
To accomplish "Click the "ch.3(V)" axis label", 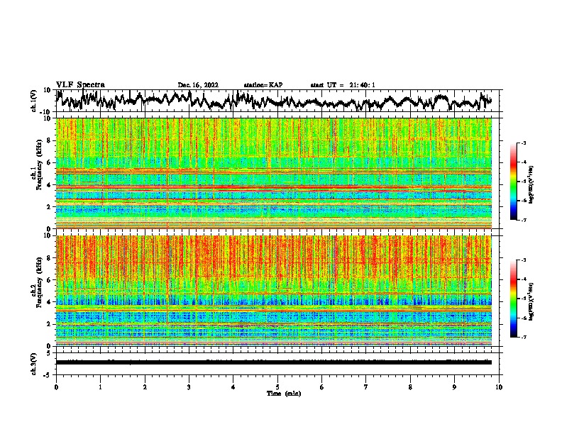I will tap(34, 364).
